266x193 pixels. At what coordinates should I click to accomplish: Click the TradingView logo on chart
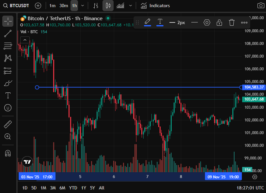point(27,162)
